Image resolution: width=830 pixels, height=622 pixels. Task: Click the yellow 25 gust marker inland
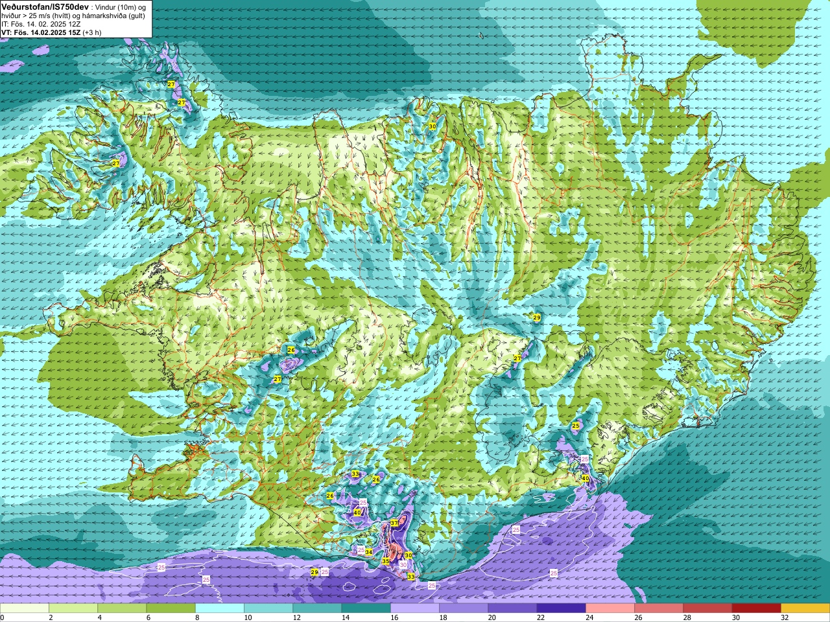point(576,426)
